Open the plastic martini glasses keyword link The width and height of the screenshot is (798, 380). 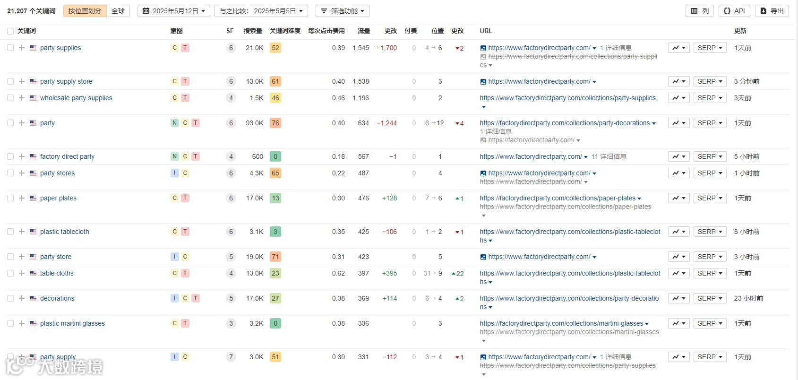(x=72, y=323)
